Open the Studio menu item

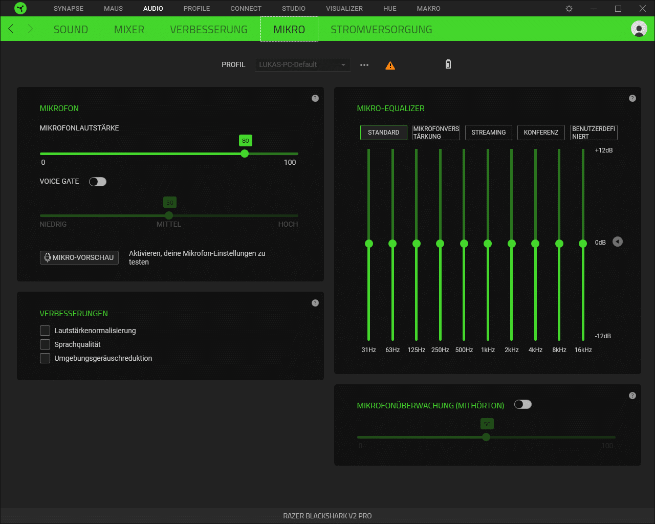click(294, 9)
